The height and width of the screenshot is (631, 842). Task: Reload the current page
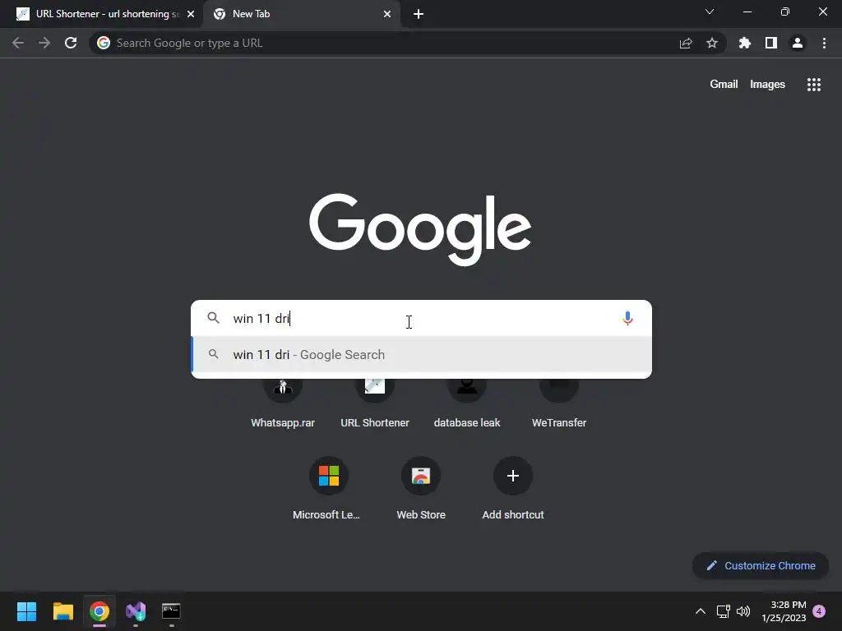click(71, 43)
